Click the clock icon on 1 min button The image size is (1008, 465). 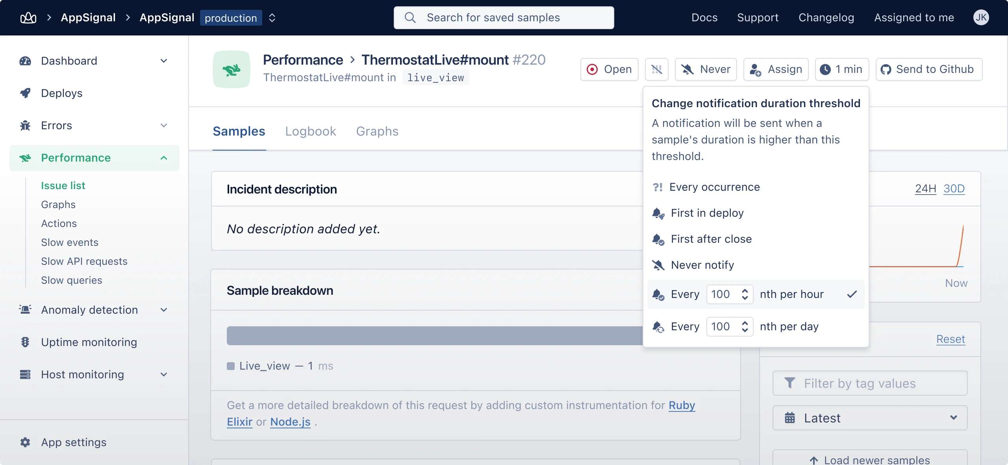tap(825, 69)
